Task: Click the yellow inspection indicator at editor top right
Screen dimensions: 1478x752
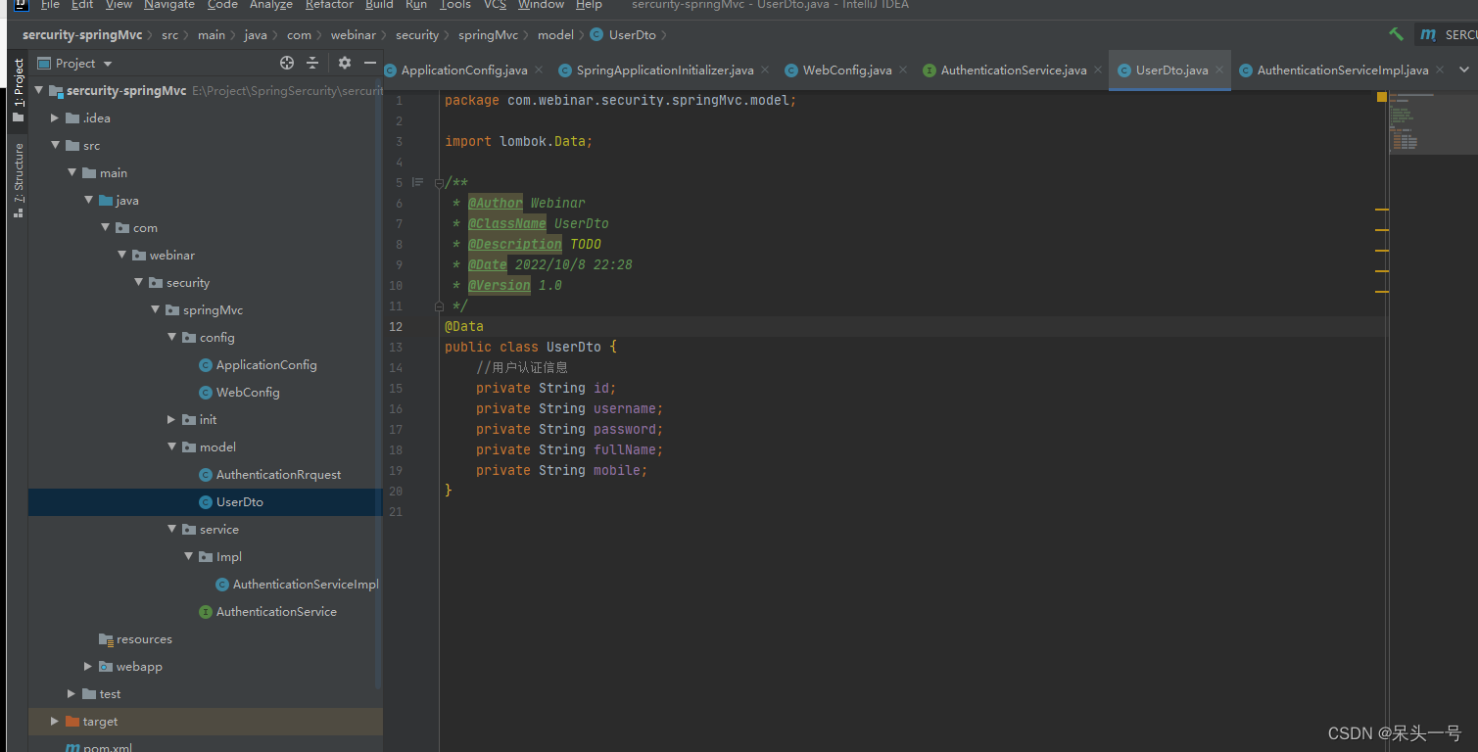Action: [x=1382, y=97]
